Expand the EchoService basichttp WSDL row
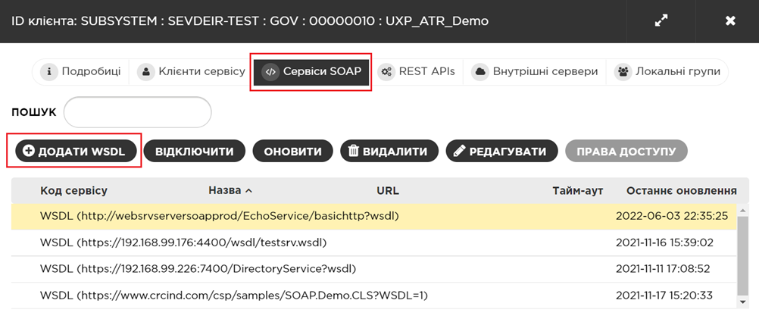The width and height of the screenshot is (759, 316). [x=219, y=216]
